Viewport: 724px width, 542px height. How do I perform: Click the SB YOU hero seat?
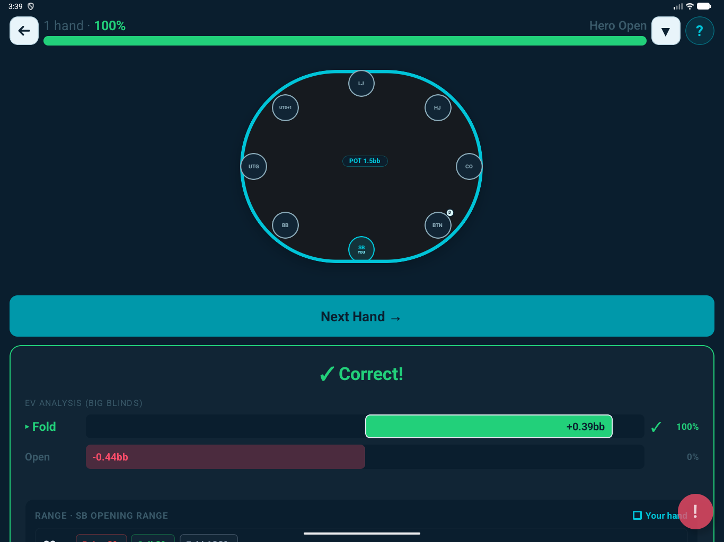point(361,249)
